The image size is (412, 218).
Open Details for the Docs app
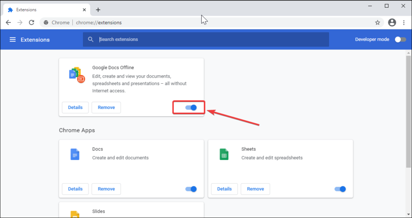[x=75, y=189]
